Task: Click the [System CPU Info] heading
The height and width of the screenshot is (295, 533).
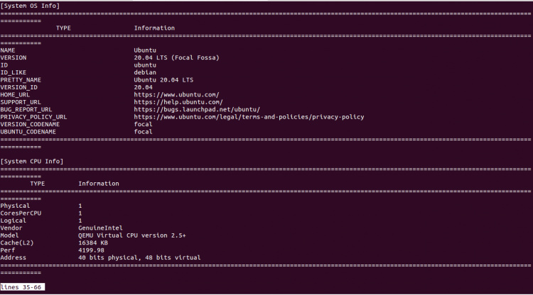Action: pos(32,161)
